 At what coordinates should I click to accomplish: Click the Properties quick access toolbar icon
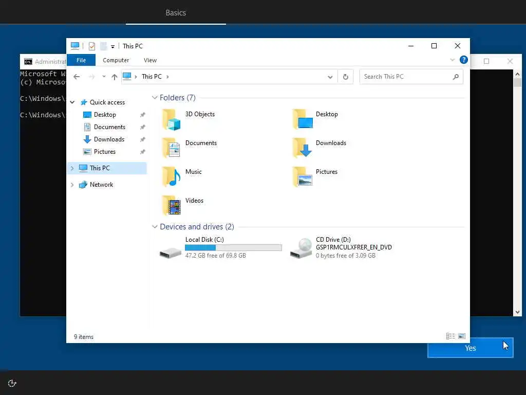coord(91,46)
